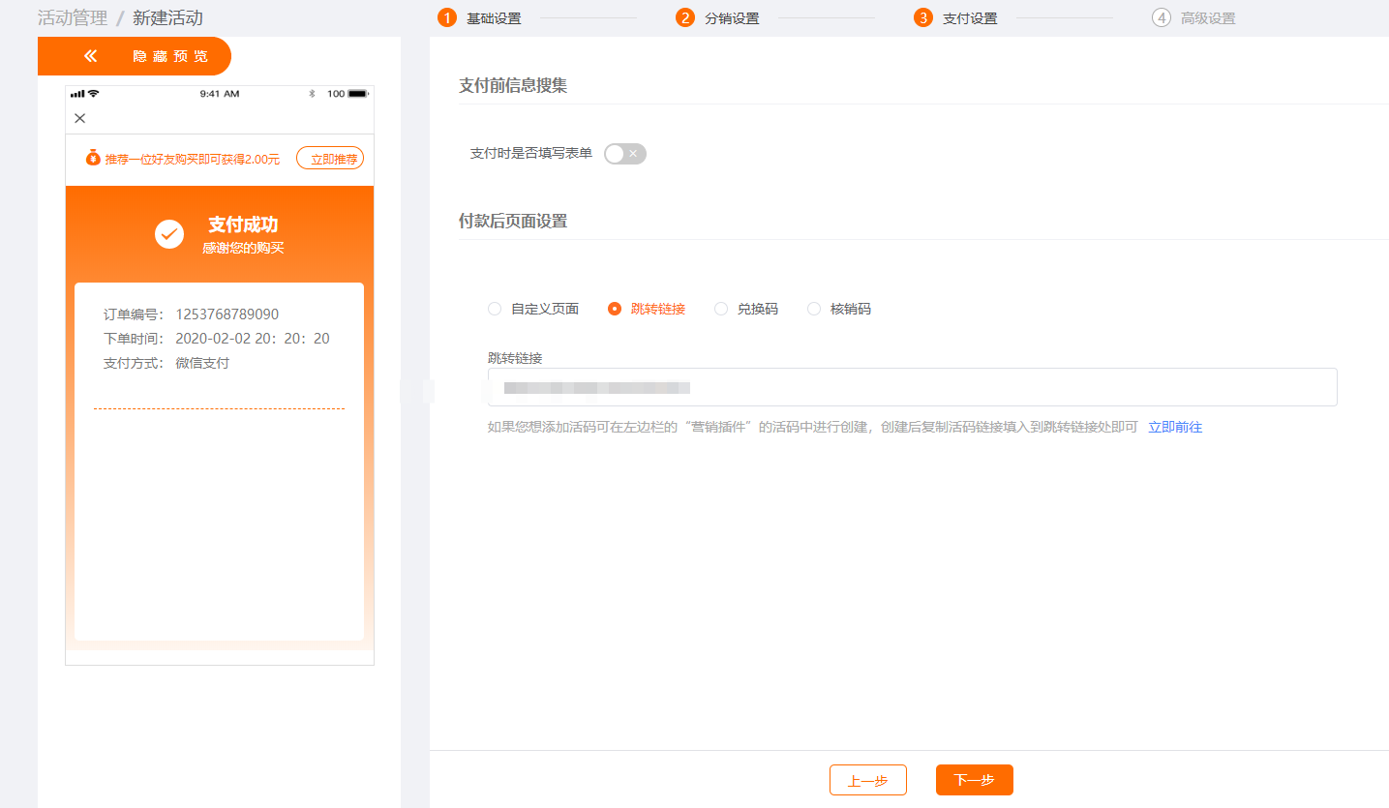Click step 4 circle for 高级设置
The height and width of the screenshot is (808, 1389).
(x=1161, y=17)
